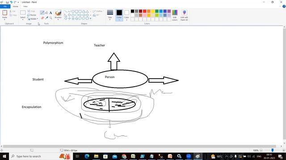Switch to the View ribbon tab
The width and height of the screenshot is (286, 160).
[x=25, y=6]
